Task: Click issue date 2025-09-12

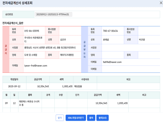Action: [x=14, y=86]
